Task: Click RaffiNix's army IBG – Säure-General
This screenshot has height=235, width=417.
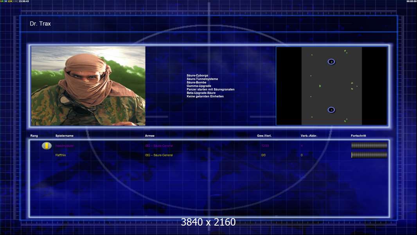Action: tap(159, 155)
